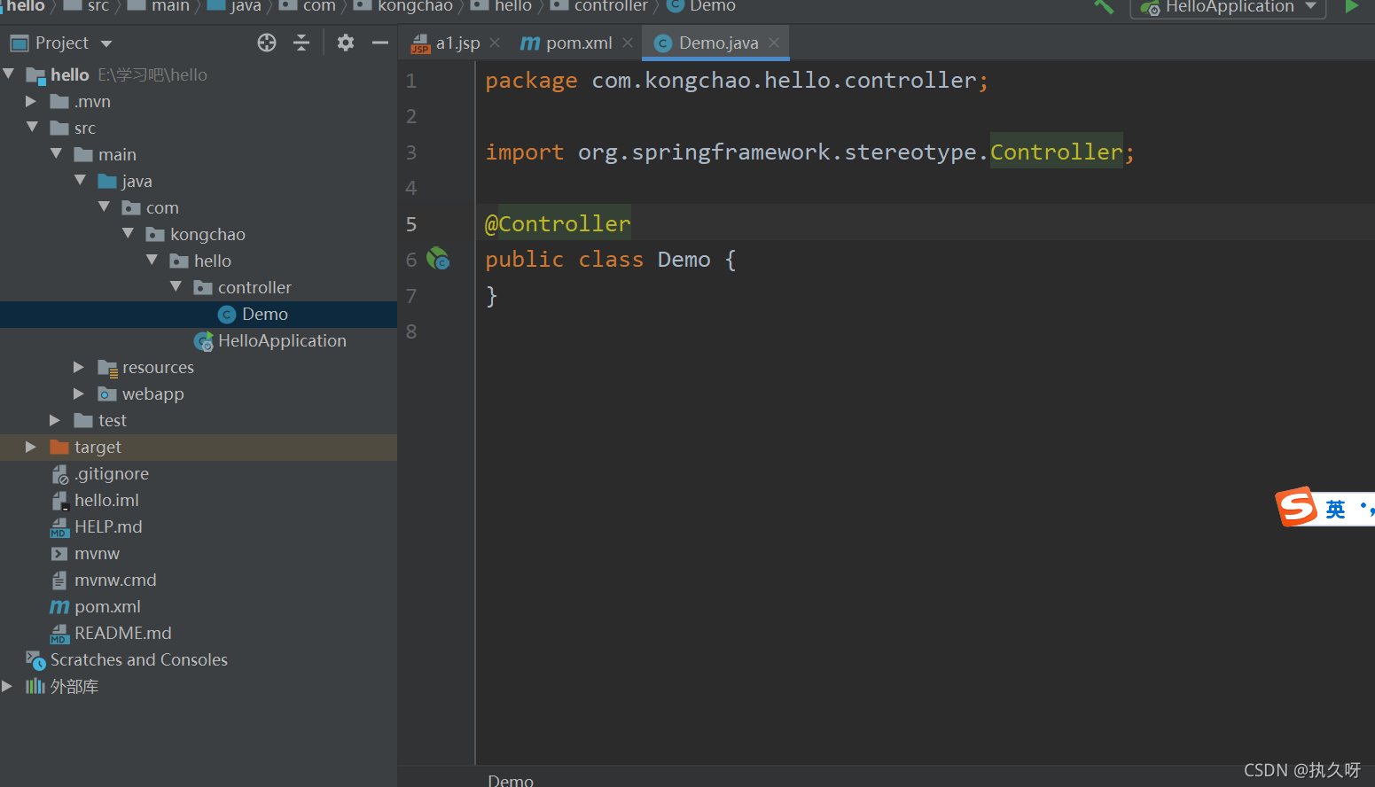1375x787 pixels.
Task: Switch to the pom.xml tab
Action: [567, 43]
